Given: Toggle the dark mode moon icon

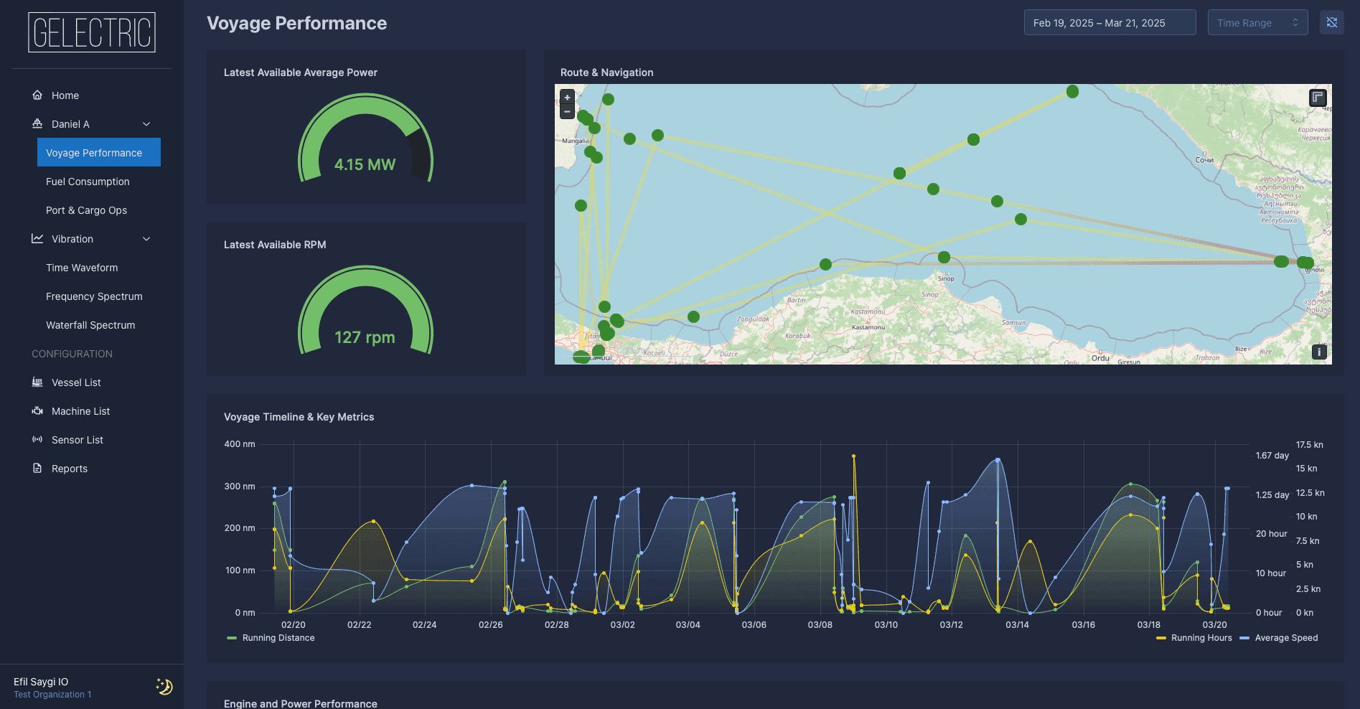Looking at the screenshot, I should coord(164,687).
